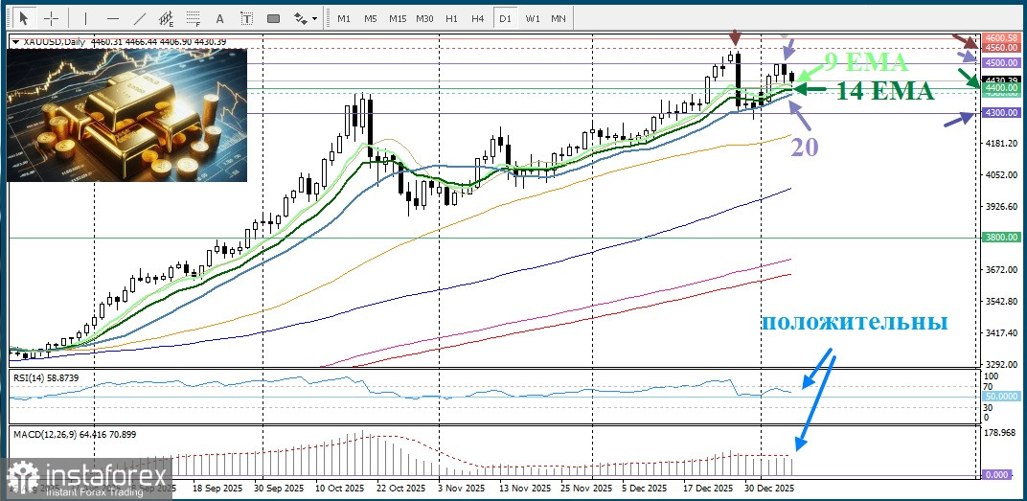The width and height of the screenshot is (1027, 501).
Task: Click the gold bars thumbnail image
Action: [127, 115]
